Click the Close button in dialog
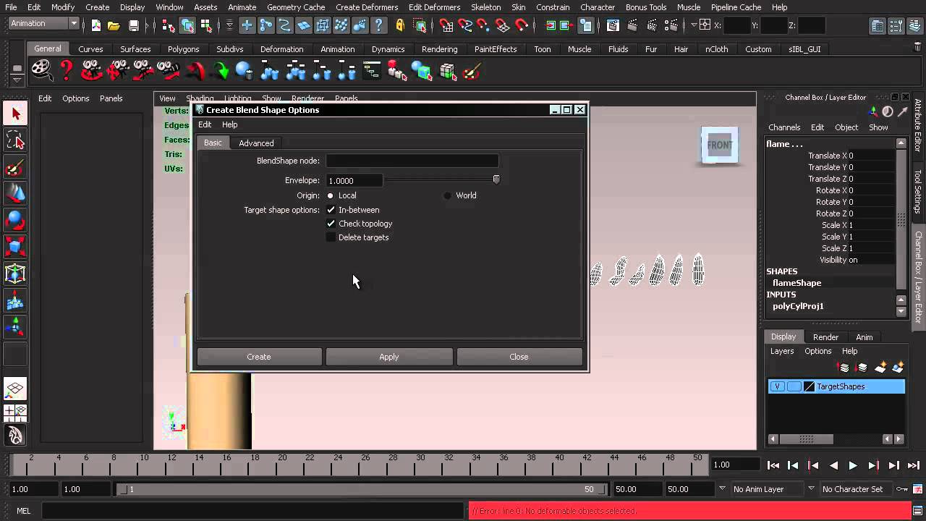The image size is (926, 521). [x=519, y=357]
